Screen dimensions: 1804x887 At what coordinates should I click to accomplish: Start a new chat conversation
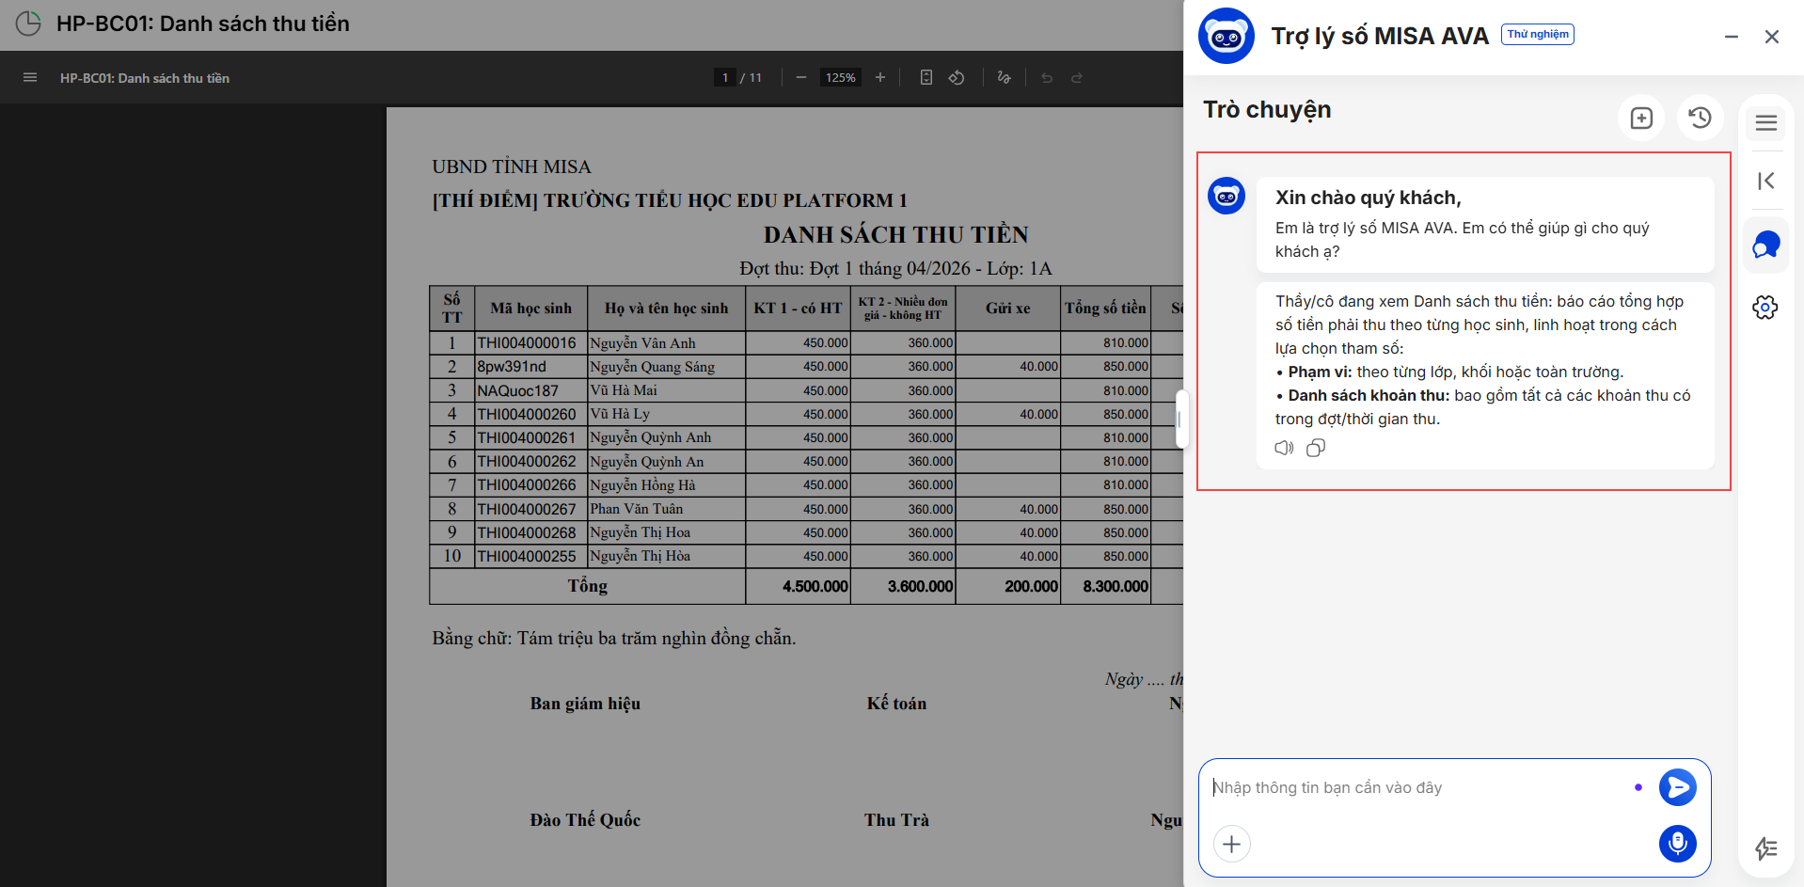1640,118
